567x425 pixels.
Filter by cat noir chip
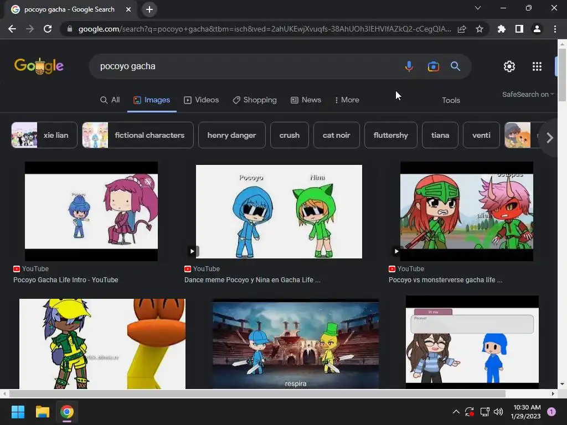pyautogui.click(x=336, y=135)
